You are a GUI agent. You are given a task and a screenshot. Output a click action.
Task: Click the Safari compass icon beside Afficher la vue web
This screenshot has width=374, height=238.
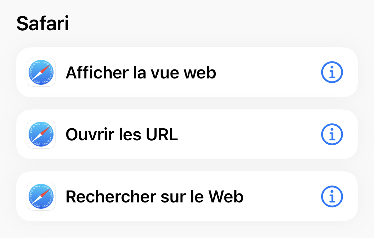click(x=41, y=72)
